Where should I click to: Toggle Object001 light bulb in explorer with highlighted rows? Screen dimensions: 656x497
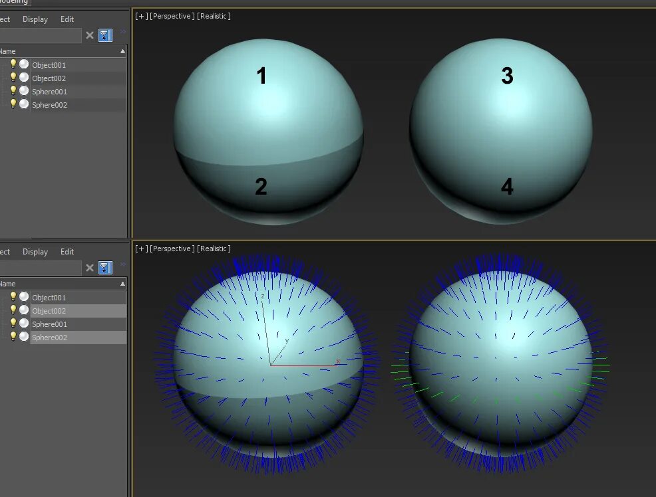(13, 296)
